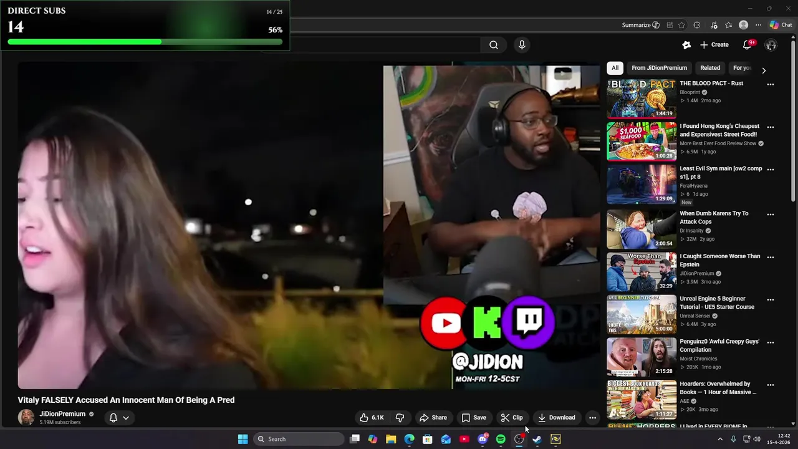Screen dimensions: 798x449
Task: Click the Summarize Copilot button
Action: pos(640,25)
